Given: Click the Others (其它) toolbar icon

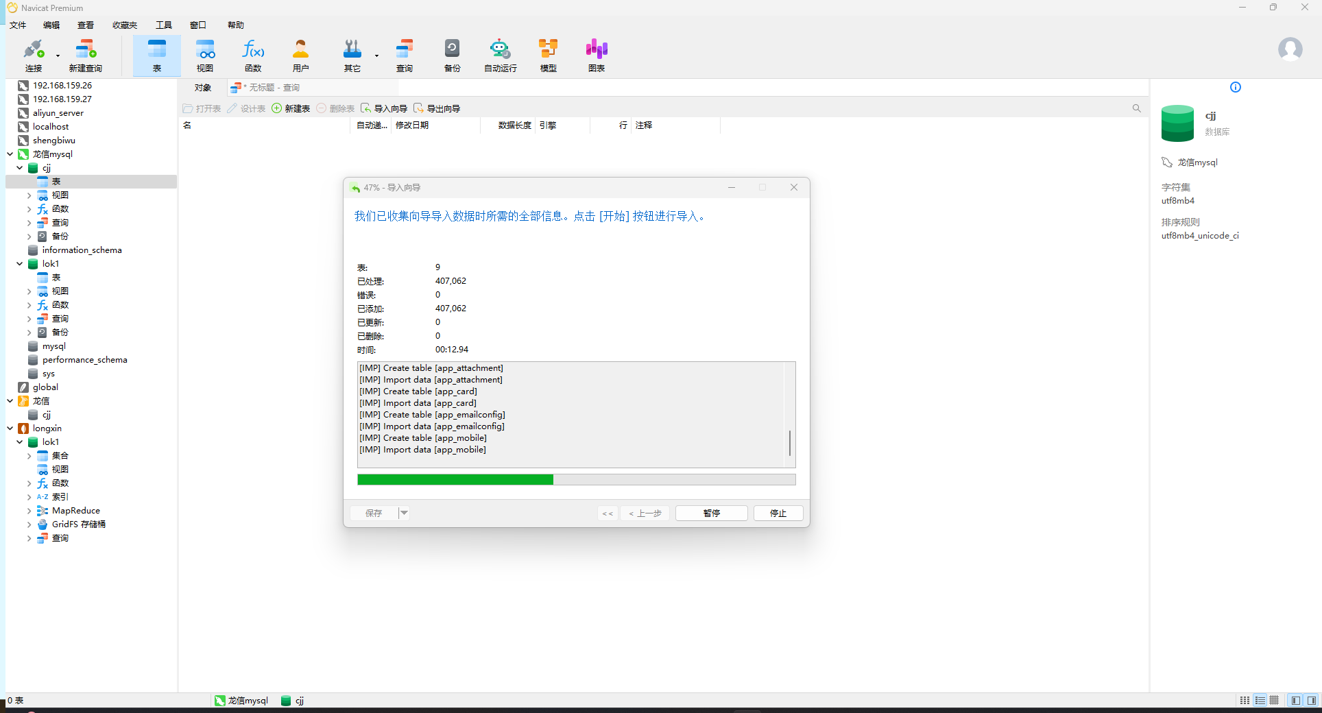Looking at the screenshot, I should (x=352, y=56).
